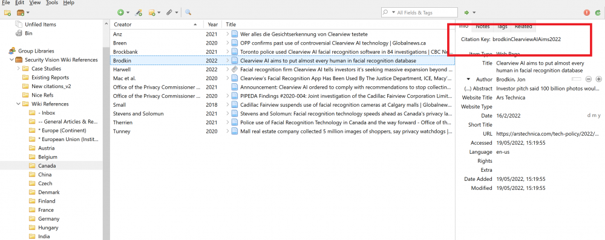
Task: Click the green Locate arrow icon
Action: 467,13
